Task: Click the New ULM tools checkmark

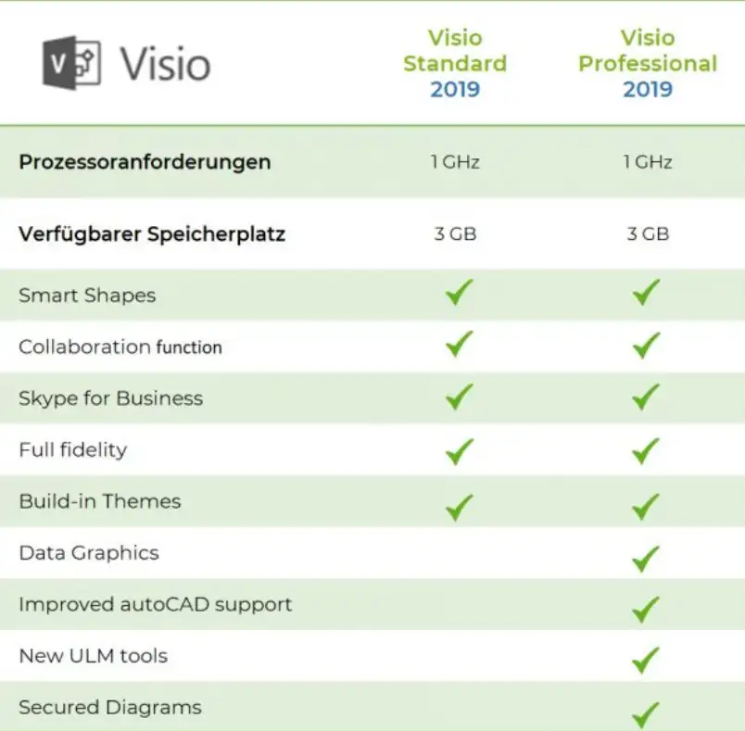Action: pyautogui.click(x=646, y=660)
